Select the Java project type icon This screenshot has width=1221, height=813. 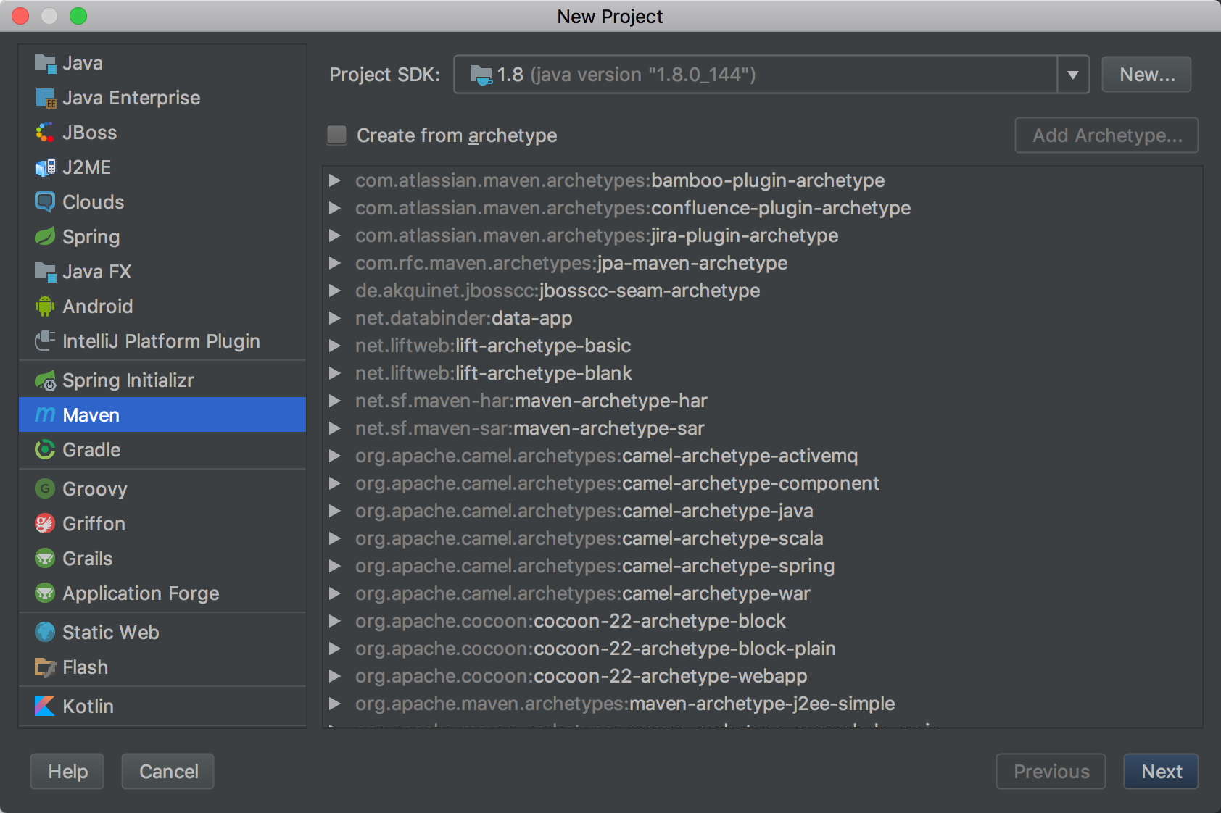(x=45, y=64)
